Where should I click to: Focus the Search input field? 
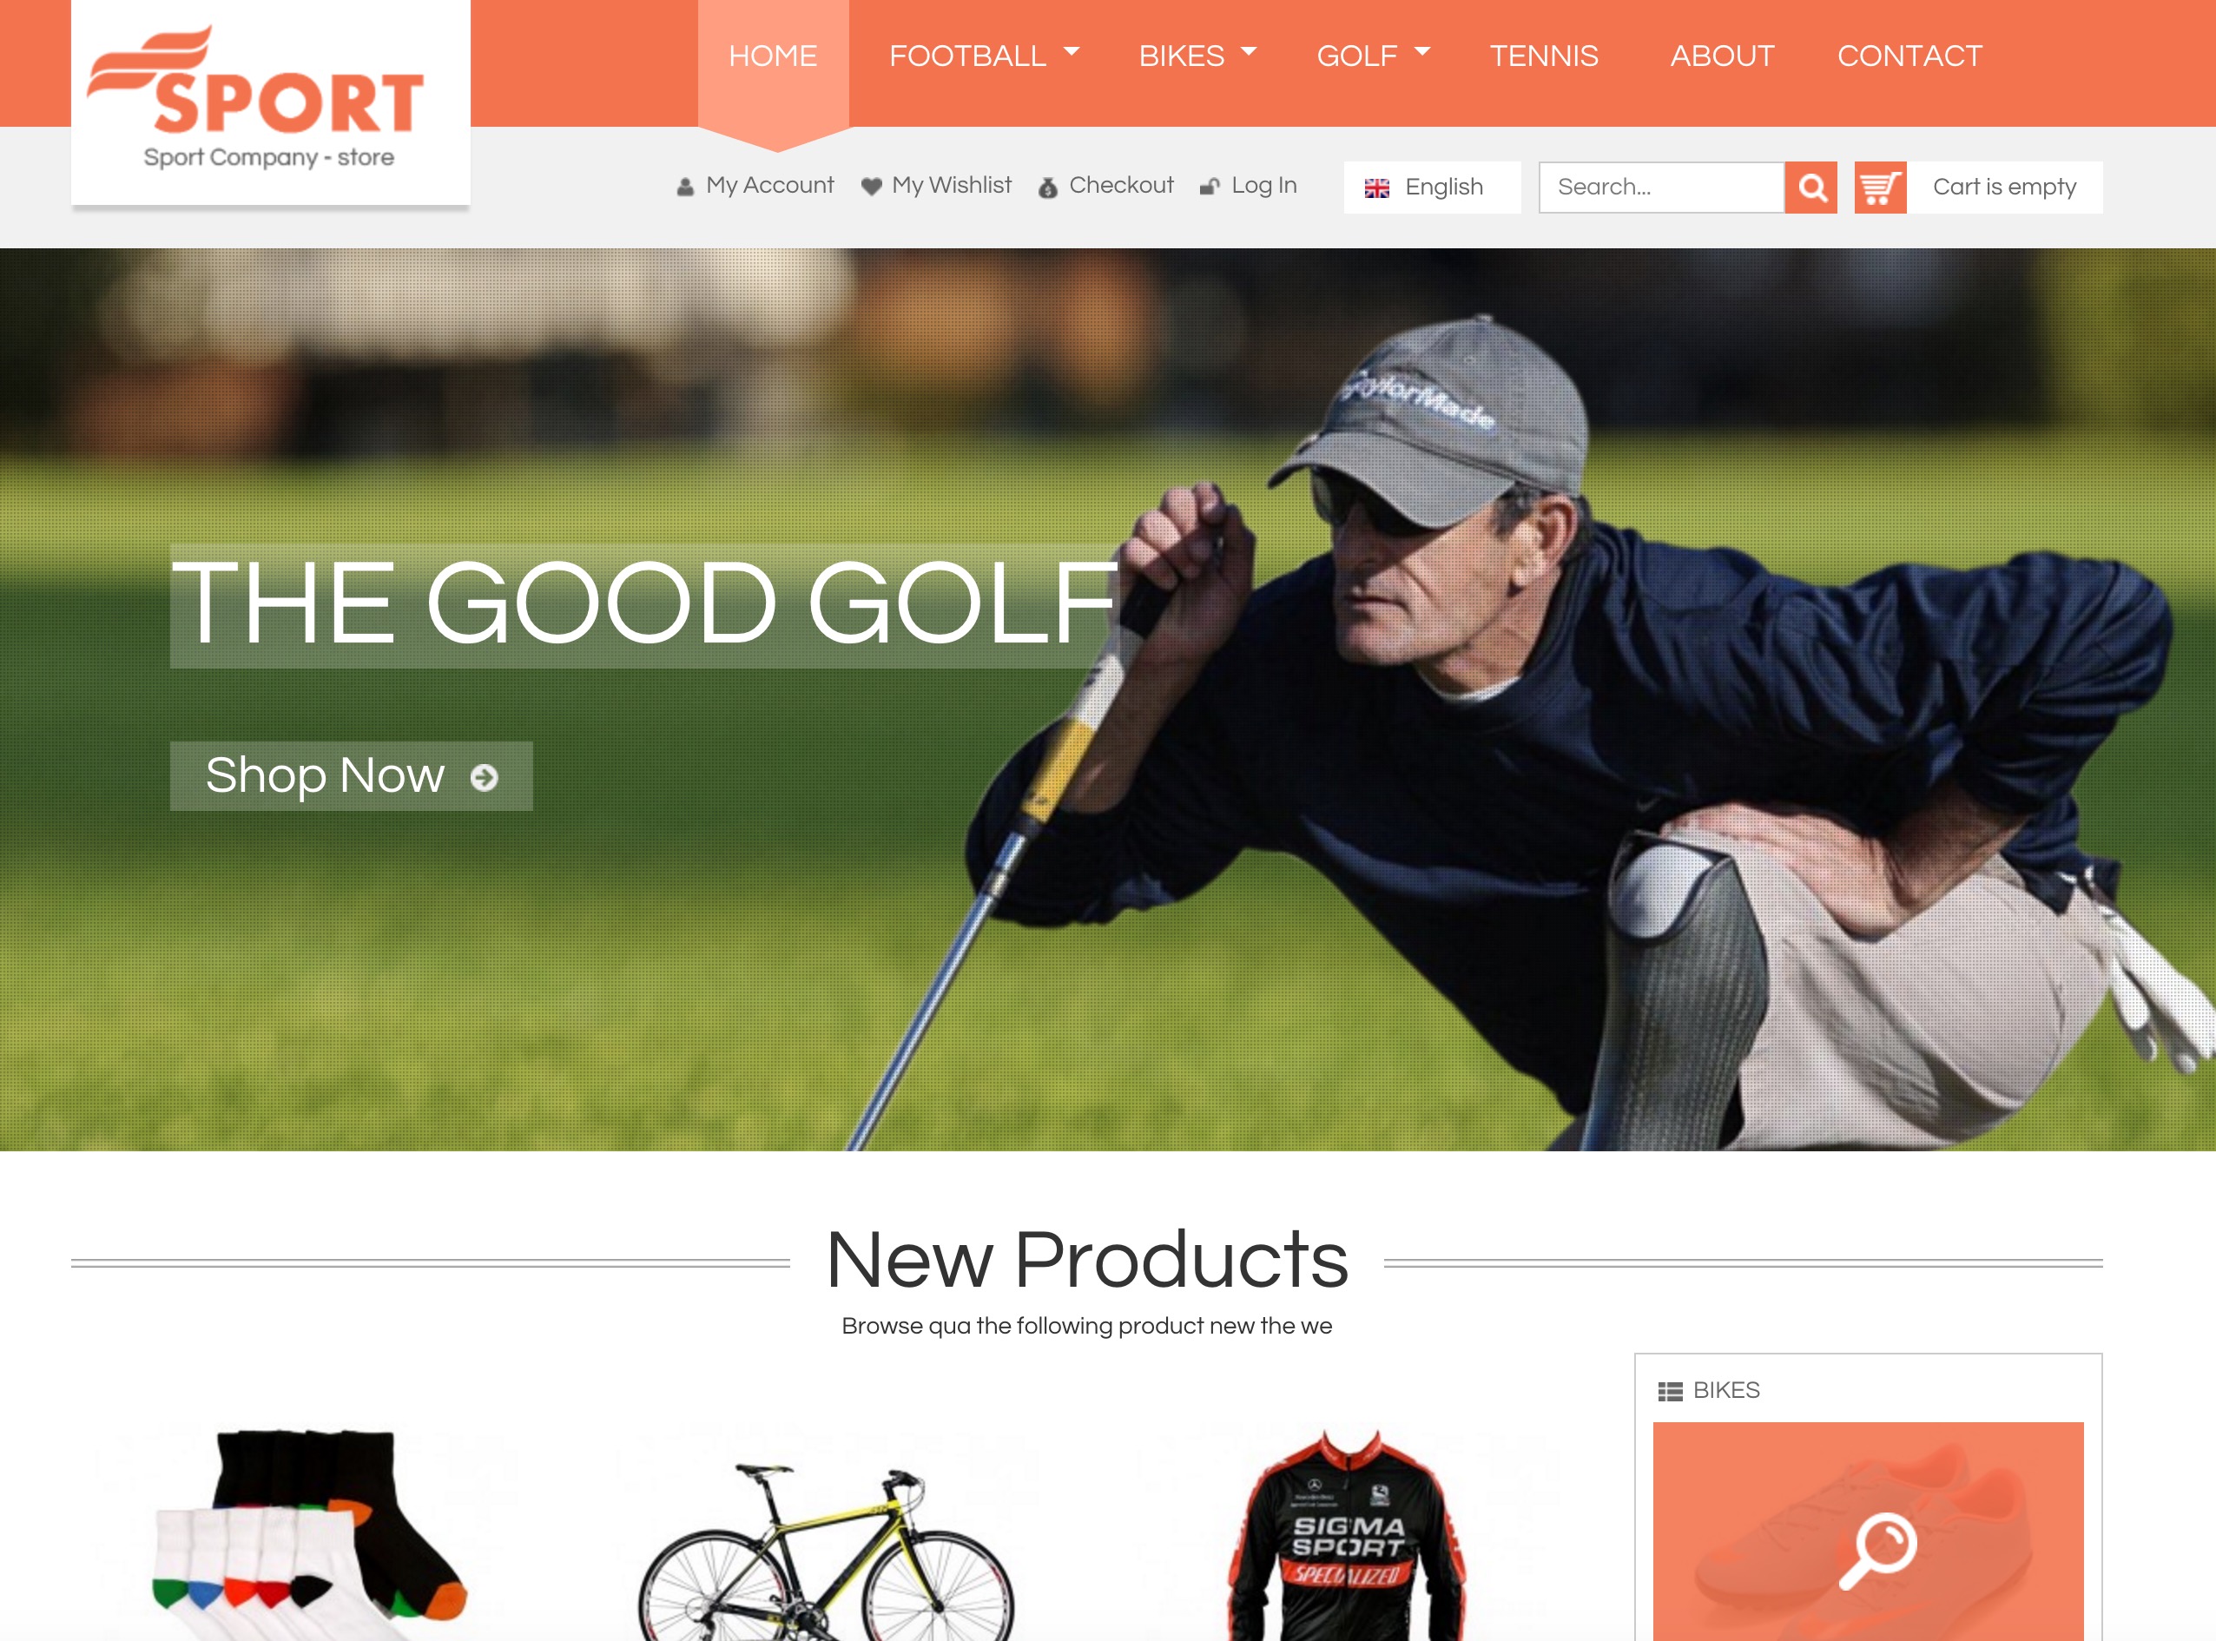[1661, 187]
